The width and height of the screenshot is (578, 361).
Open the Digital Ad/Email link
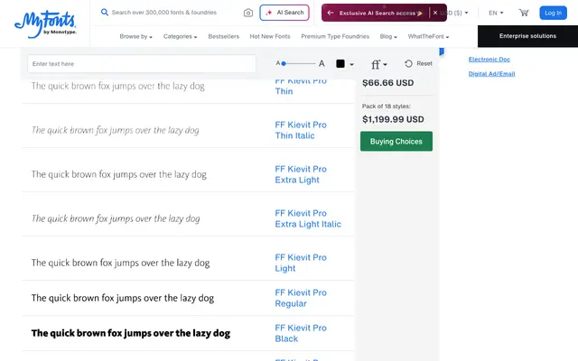click(x=491, y=74)
